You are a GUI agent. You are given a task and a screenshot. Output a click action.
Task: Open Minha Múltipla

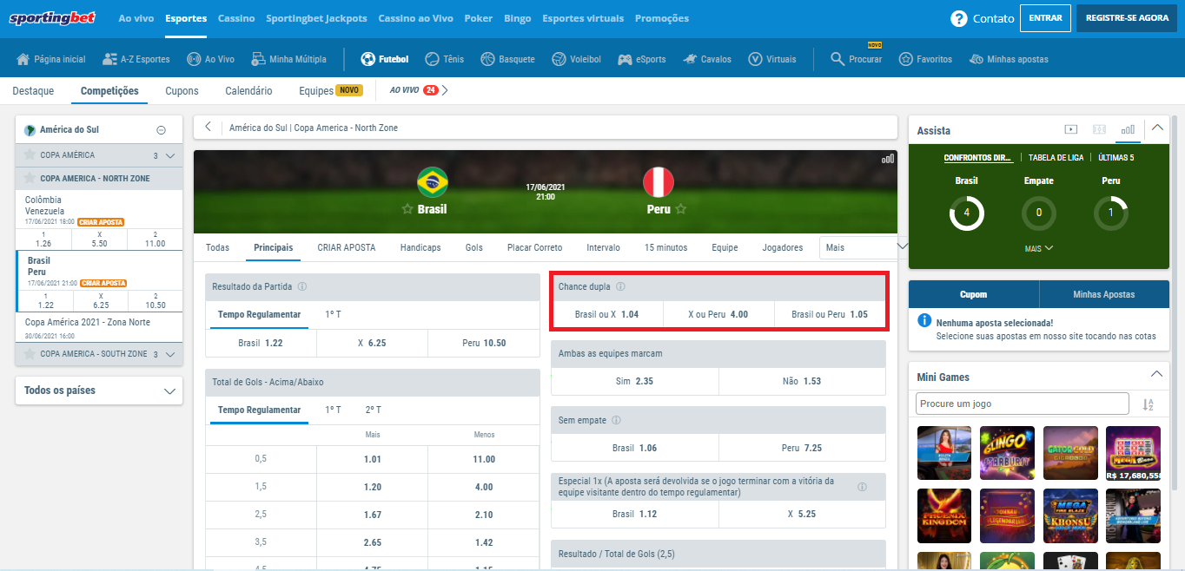click(288, 59)
